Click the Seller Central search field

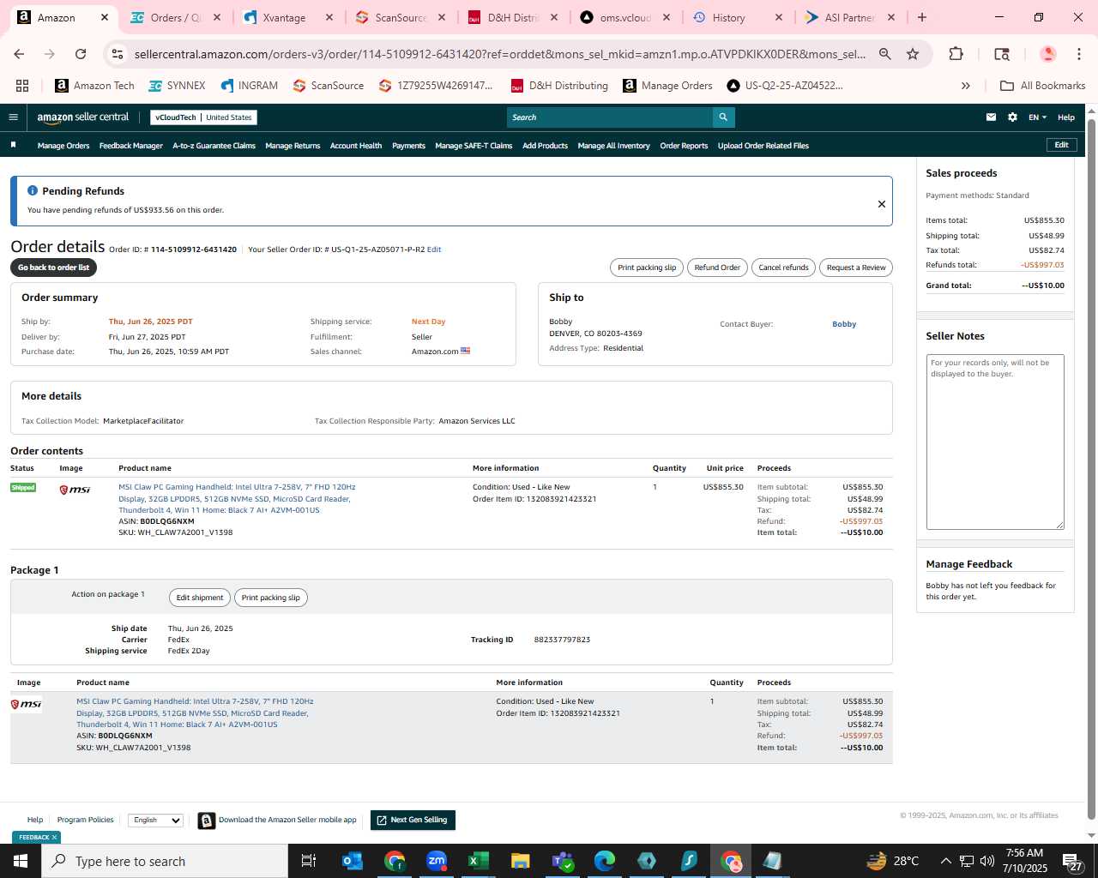[x=610, y=117]
